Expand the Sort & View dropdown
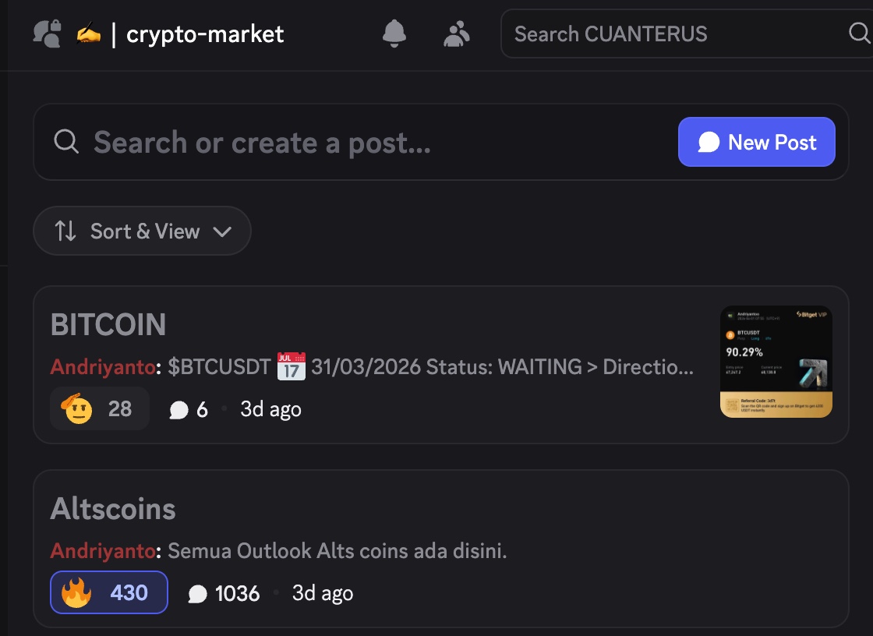873x636 pixels. pyautogui.click(x=142, y=231)
